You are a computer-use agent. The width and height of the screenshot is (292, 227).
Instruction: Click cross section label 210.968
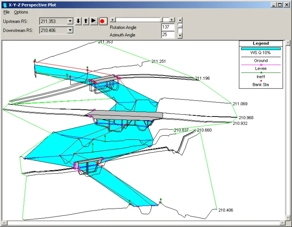coord(246,118)
